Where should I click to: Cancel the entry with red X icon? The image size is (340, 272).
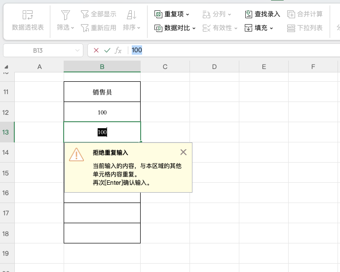[96, 50]
